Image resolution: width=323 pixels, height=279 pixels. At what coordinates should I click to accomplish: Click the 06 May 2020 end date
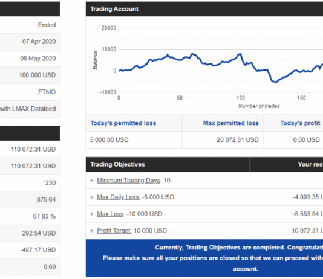click(x=38, y=59)
